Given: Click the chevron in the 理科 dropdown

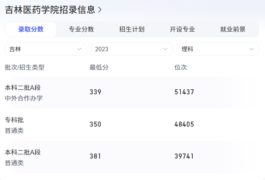Looking at the screenshot, I should click(x=252, y=49).
